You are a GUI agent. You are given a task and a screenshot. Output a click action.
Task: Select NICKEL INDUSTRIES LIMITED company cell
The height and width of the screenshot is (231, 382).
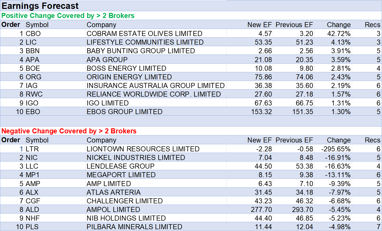pos(136,158)
